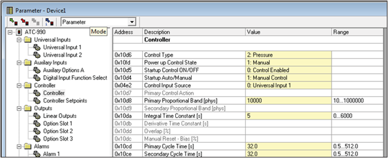The image size is (388, 158).
Task: Click the Value column header
Action: pos(288,32)
